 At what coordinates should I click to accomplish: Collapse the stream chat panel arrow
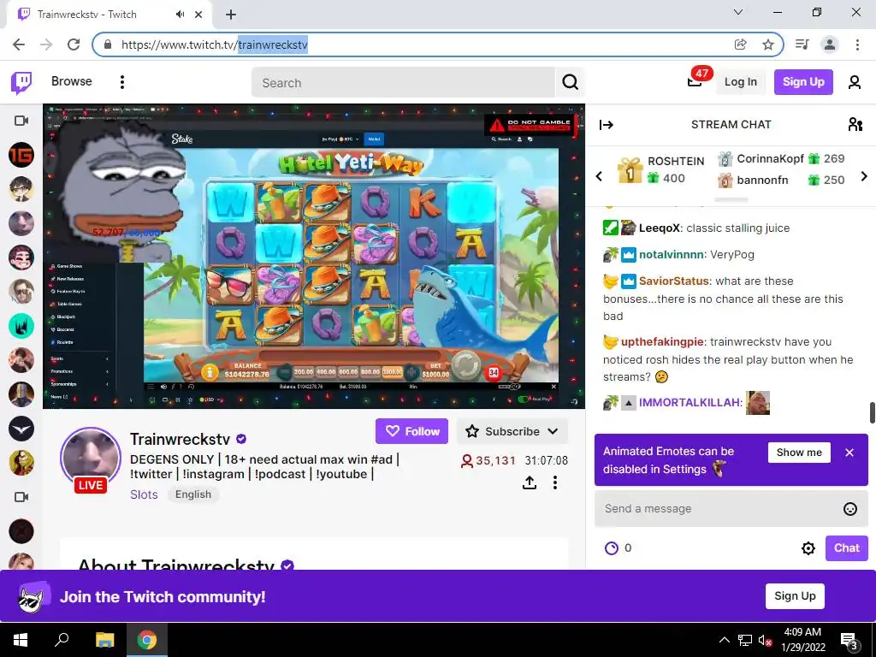point(607,125)
